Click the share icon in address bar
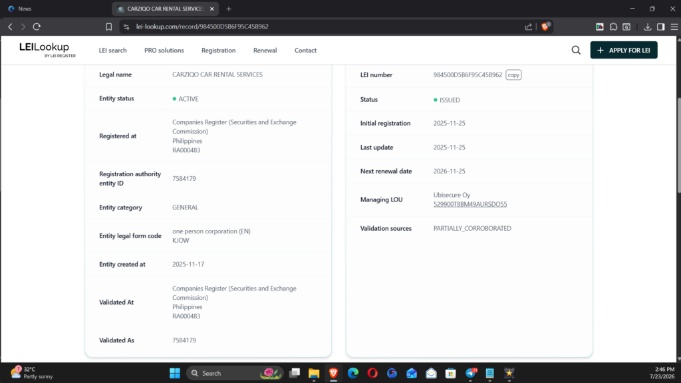The height and width of the screenshot is (383, 681). 529,27
